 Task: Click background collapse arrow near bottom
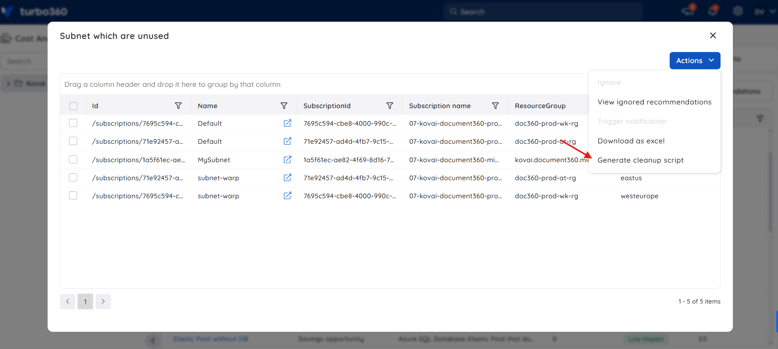pyautogui.click(x=153, y=340)
